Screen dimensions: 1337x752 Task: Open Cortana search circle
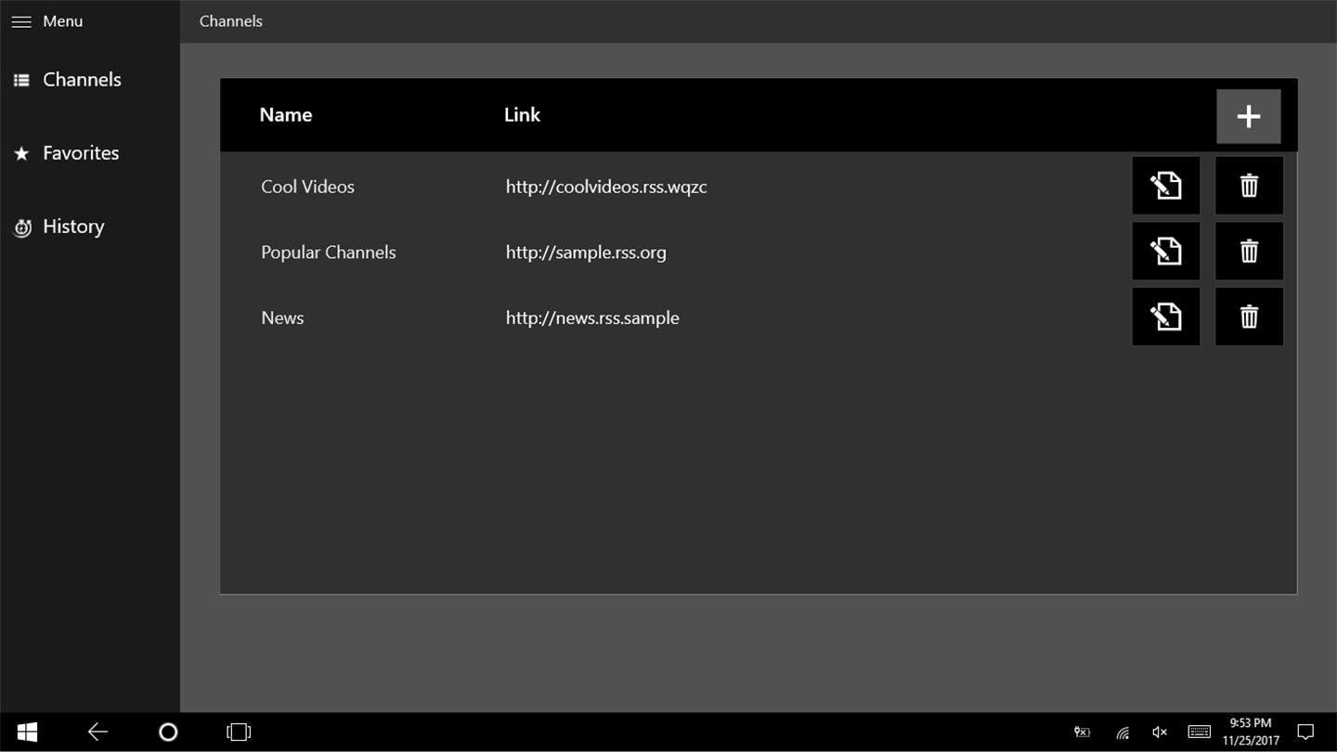click(168, 733)
